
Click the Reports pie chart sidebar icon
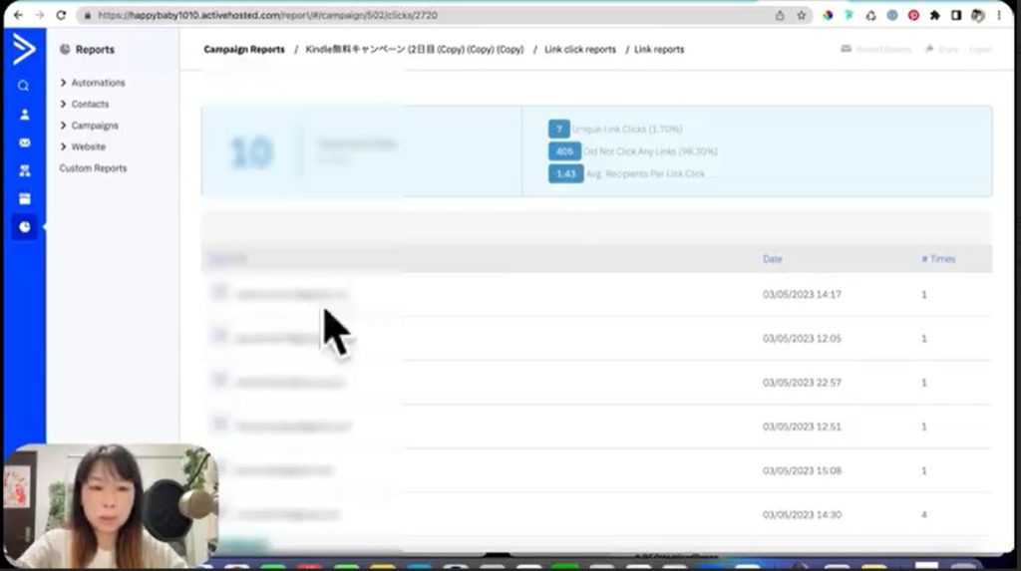click(x=24, y=227)
